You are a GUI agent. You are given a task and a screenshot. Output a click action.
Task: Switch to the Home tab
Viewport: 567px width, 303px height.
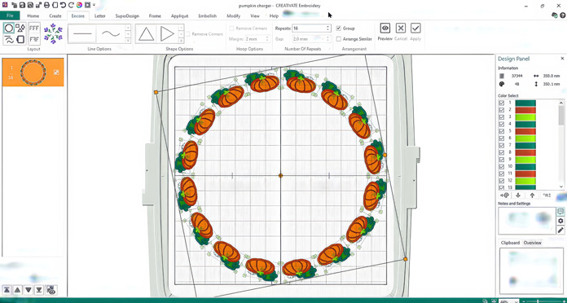coord(33,16)
